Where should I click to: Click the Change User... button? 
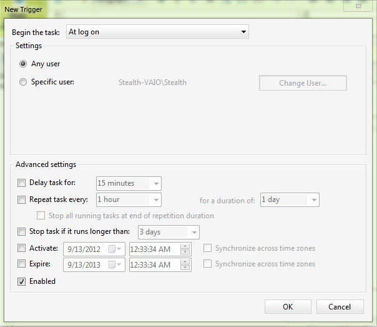coord(303,83)
